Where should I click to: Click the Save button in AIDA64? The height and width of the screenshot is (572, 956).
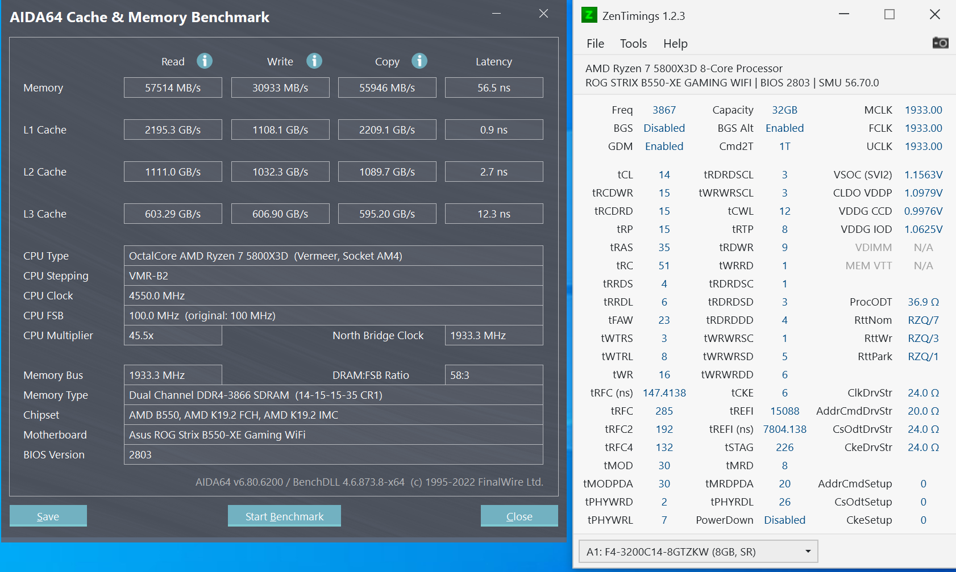point(48,516)
